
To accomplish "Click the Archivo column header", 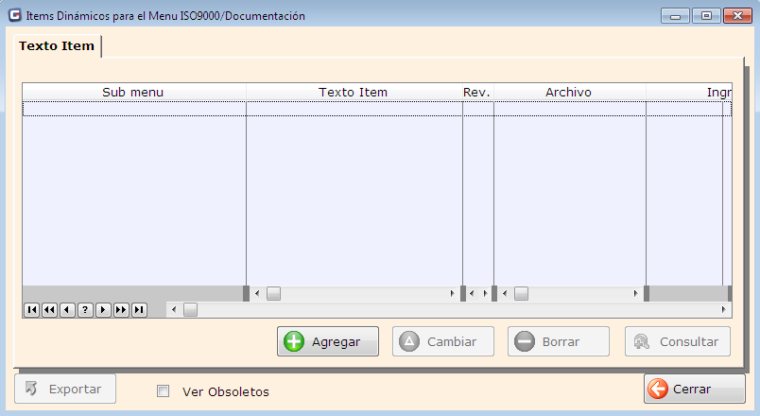I will pyautogui.click(x=568, y=92).
